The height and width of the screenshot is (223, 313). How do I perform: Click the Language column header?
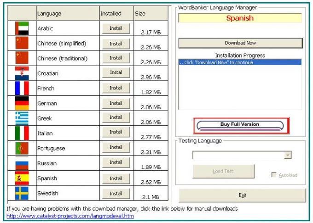(x=68, y=13)
